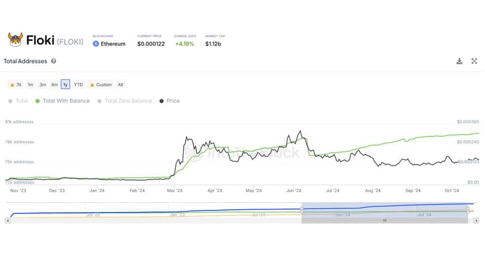Toggle the Price series in the legend

pyautogui.click(x=170, y=101)
